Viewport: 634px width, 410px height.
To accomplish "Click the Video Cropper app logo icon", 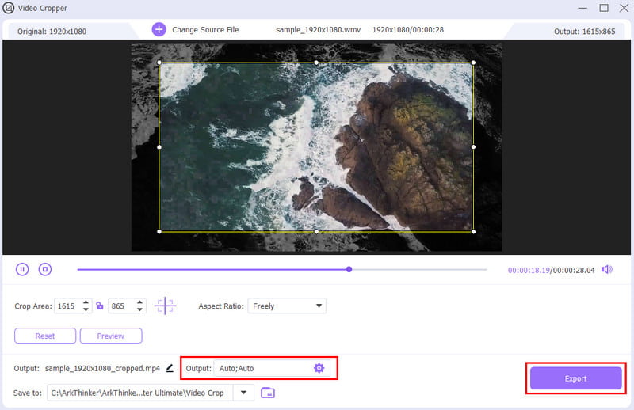I will pyautogui.click(x=8, y=8).
